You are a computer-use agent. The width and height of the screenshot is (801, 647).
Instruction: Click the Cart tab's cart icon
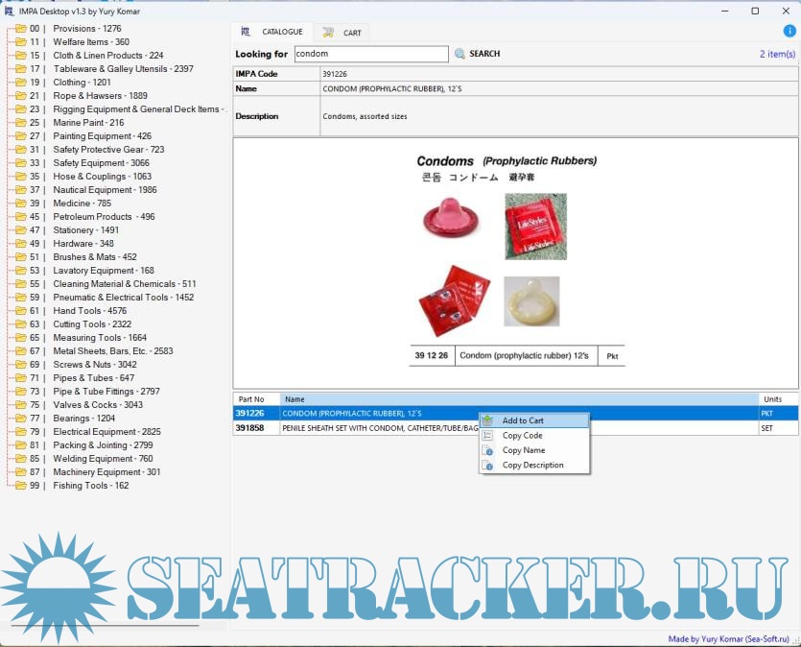pyautogui.click(x=329, y=33)
